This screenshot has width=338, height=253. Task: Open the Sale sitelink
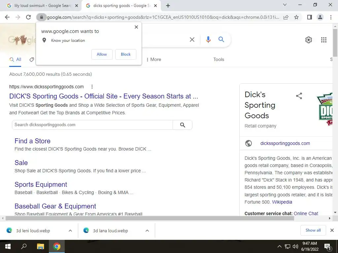[x=21, y=163]
